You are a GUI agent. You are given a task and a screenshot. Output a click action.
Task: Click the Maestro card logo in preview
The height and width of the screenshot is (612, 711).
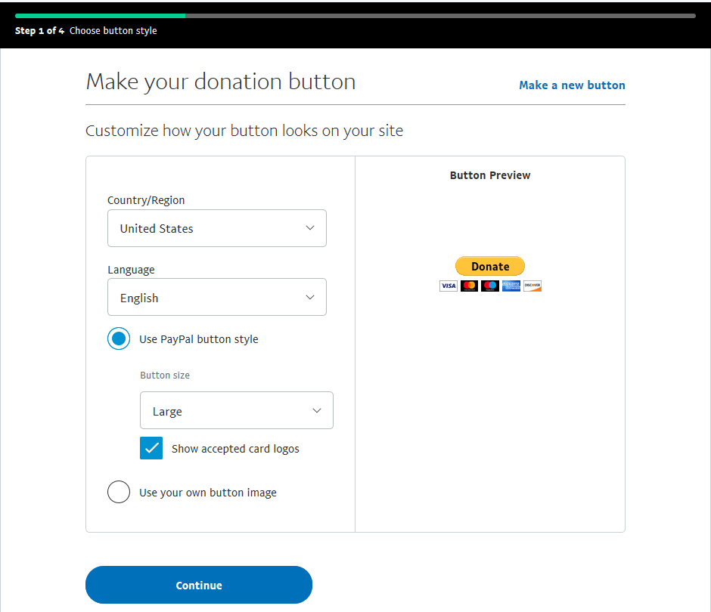(x=490, y=286)
